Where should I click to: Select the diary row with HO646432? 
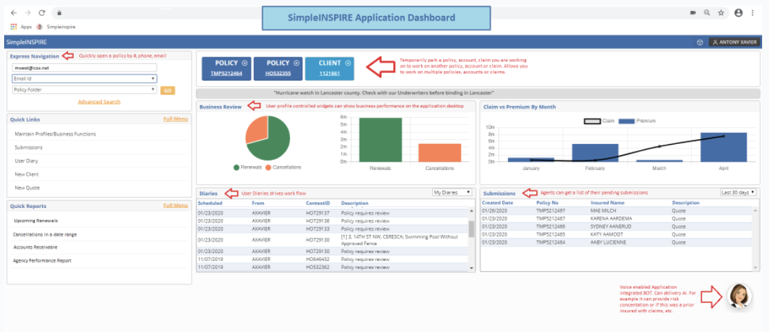click(333, 260)
